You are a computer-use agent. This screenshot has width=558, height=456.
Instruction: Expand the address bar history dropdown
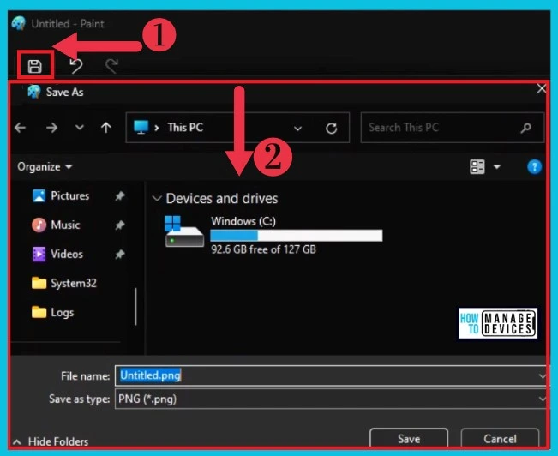[x=298, y=129]
